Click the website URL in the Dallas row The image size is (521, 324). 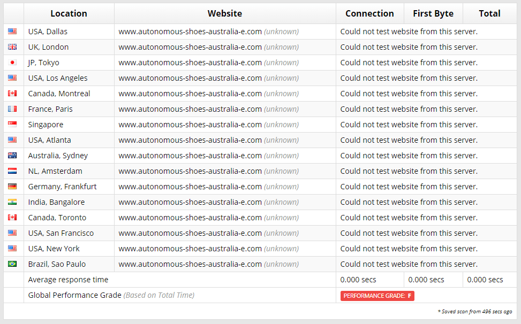pos(190,32)
